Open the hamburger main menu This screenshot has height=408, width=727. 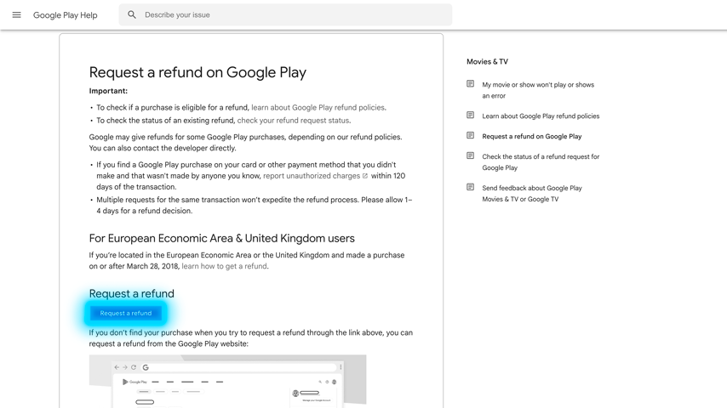click(16, 14)
